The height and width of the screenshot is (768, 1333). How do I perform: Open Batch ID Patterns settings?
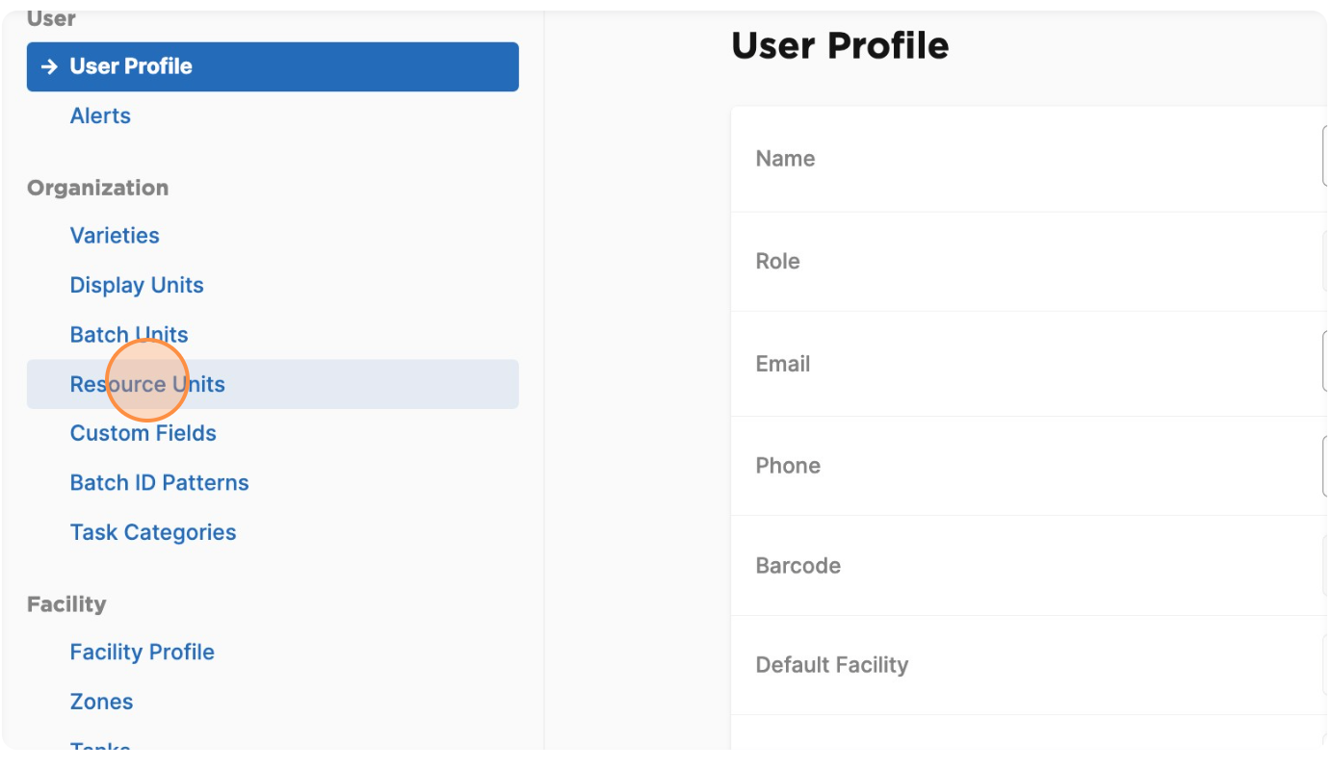(160, 483)
